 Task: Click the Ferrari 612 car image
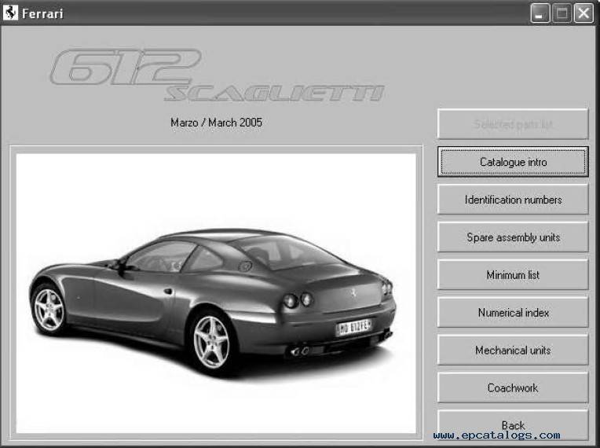[x=216, y=293]
